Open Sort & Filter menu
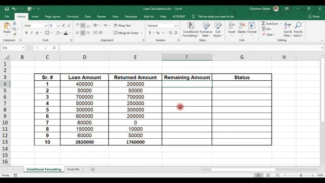Screen dimensions: 325x183 [x=288, y=29]
